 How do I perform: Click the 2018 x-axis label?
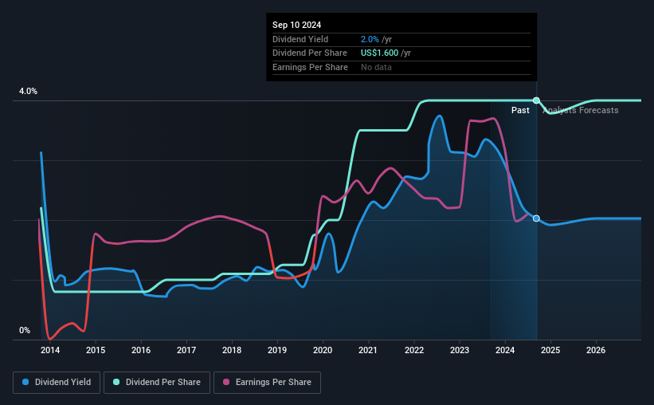point(232,350)
